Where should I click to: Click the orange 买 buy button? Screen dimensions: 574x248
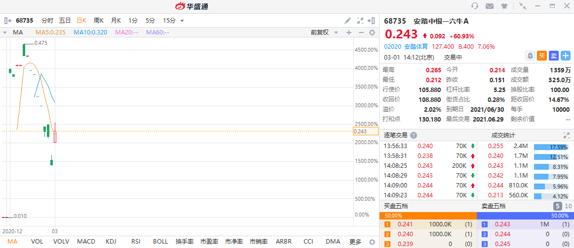(542, 56)
